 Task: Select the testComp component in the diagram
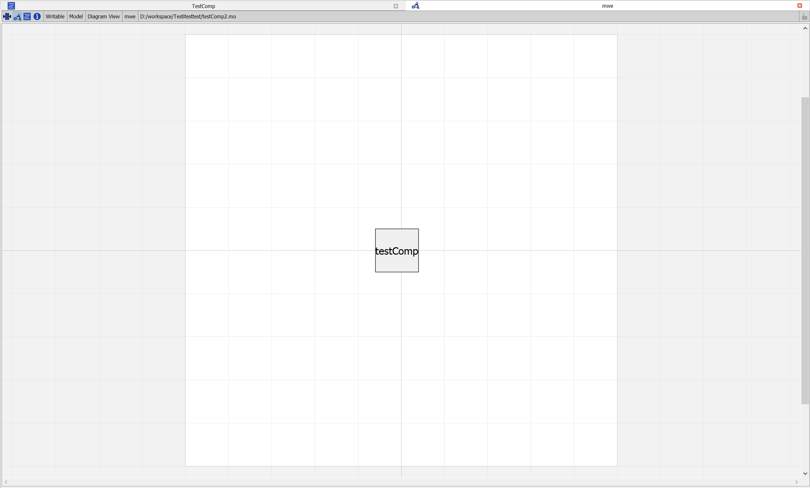click(397, 250)
